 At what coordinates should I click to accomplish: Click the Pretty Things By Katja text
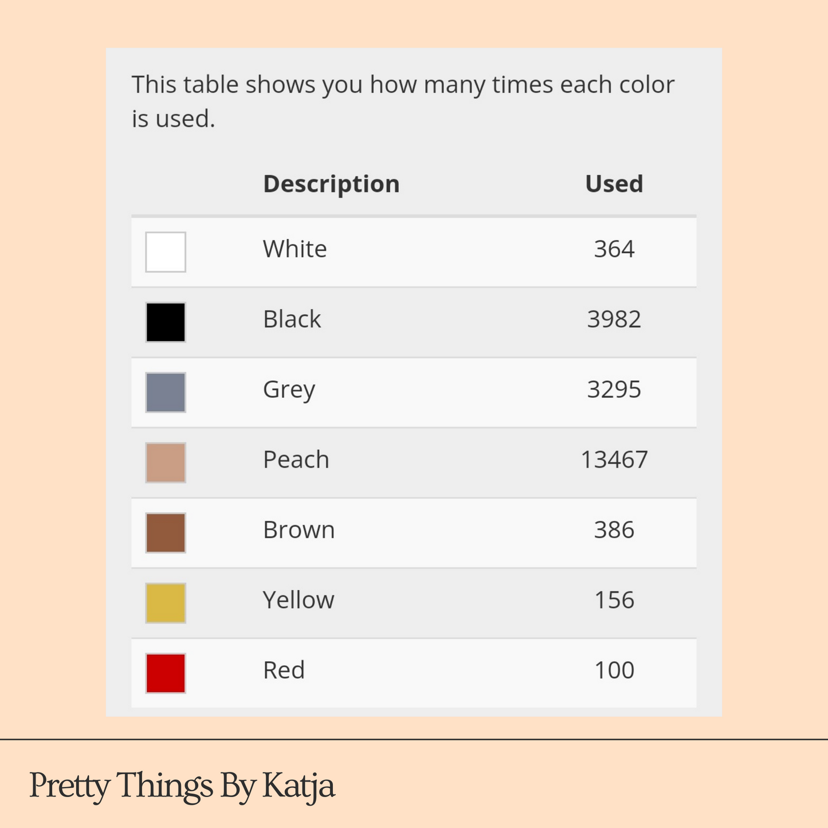tap(182, 786)
